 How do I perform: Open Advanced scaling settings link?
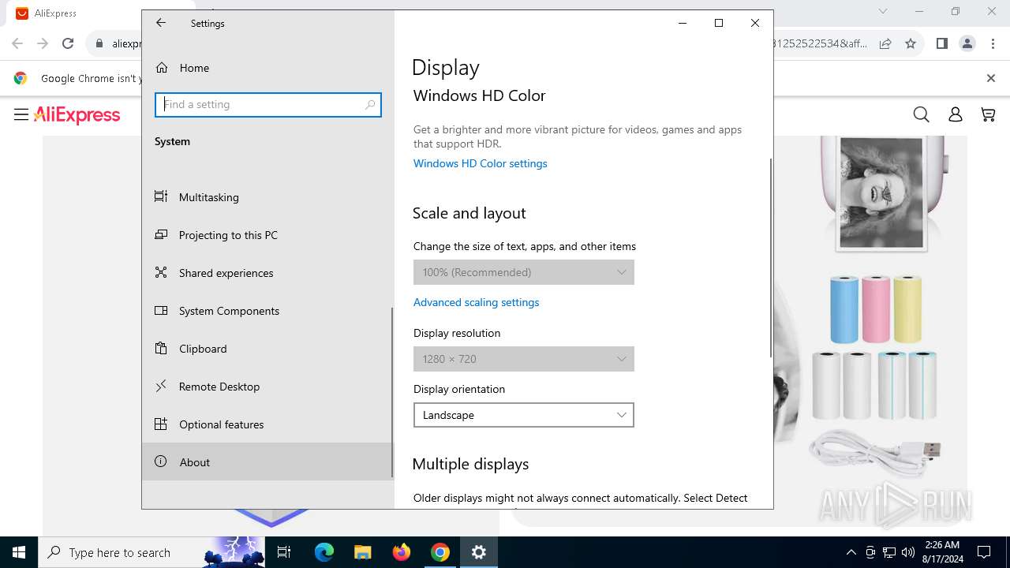click(x=476, y=302)
